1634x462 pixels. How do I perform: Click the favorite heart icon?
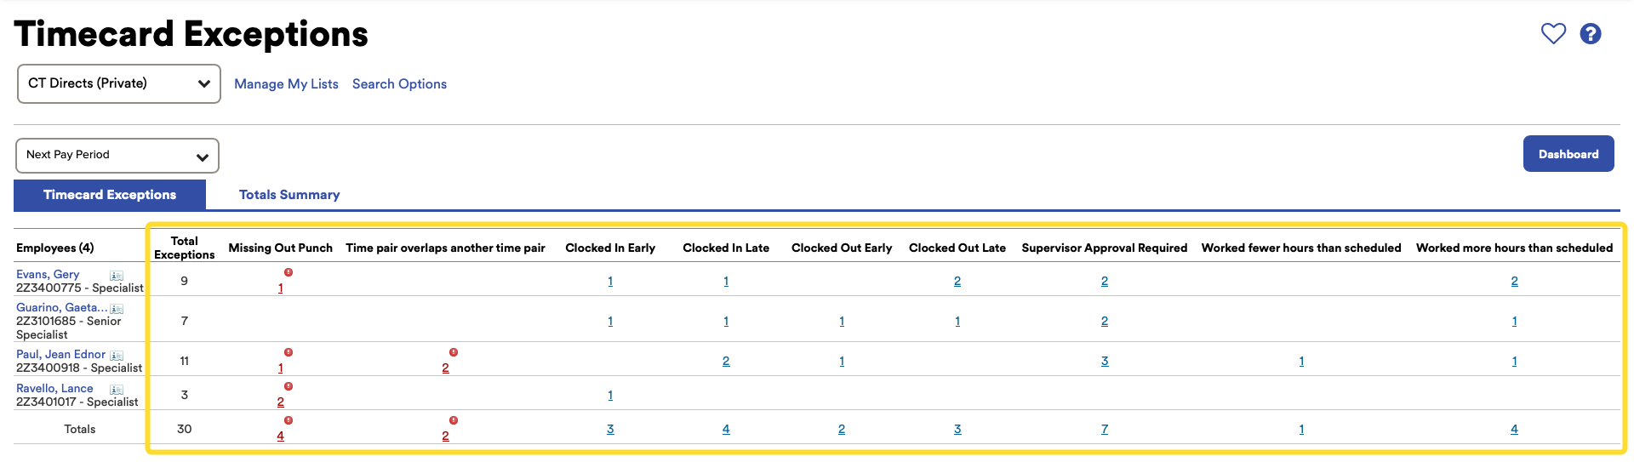pos(1553,33)
